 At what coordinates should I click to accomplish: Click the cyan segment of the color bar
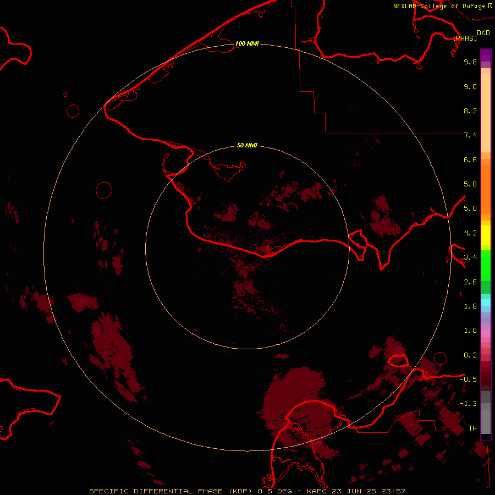point(486,302)
